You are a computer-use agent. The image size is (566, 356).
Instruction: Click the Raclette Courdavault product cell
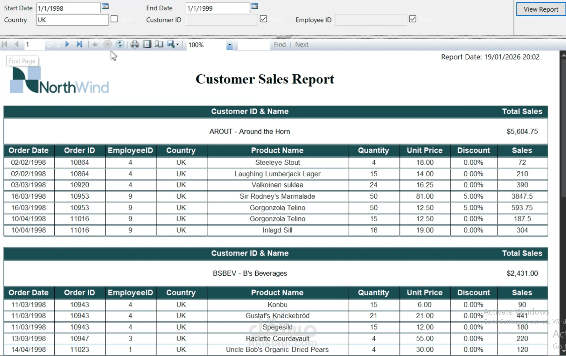tap(278, 338)
